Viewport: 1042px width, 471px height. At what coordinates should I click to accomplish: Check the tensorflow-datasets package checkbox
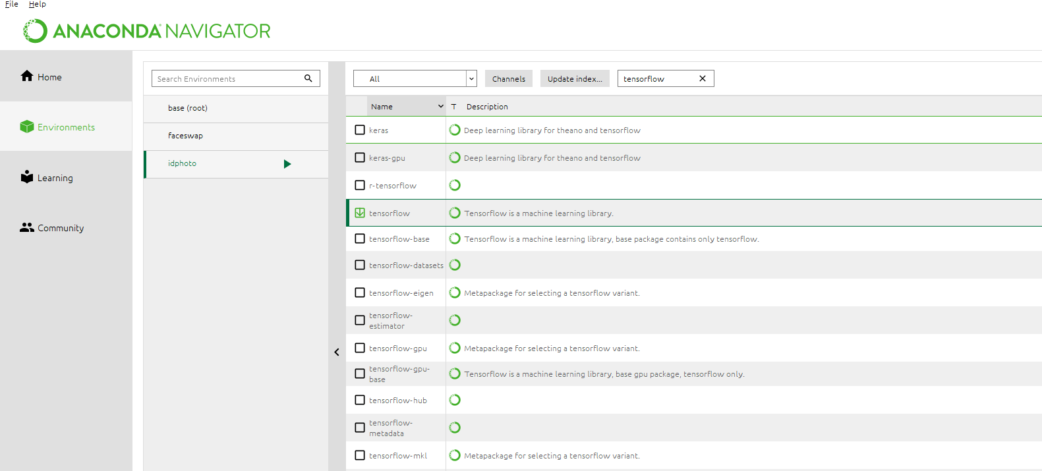pyautogui.click(x=360, y=265)
